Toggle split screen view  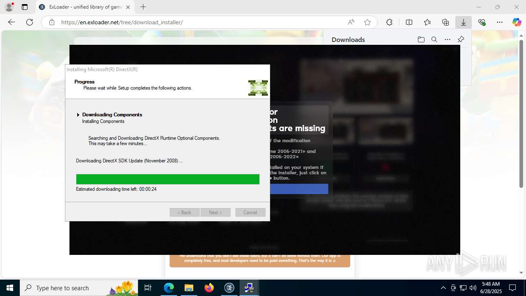coord(409,22)
